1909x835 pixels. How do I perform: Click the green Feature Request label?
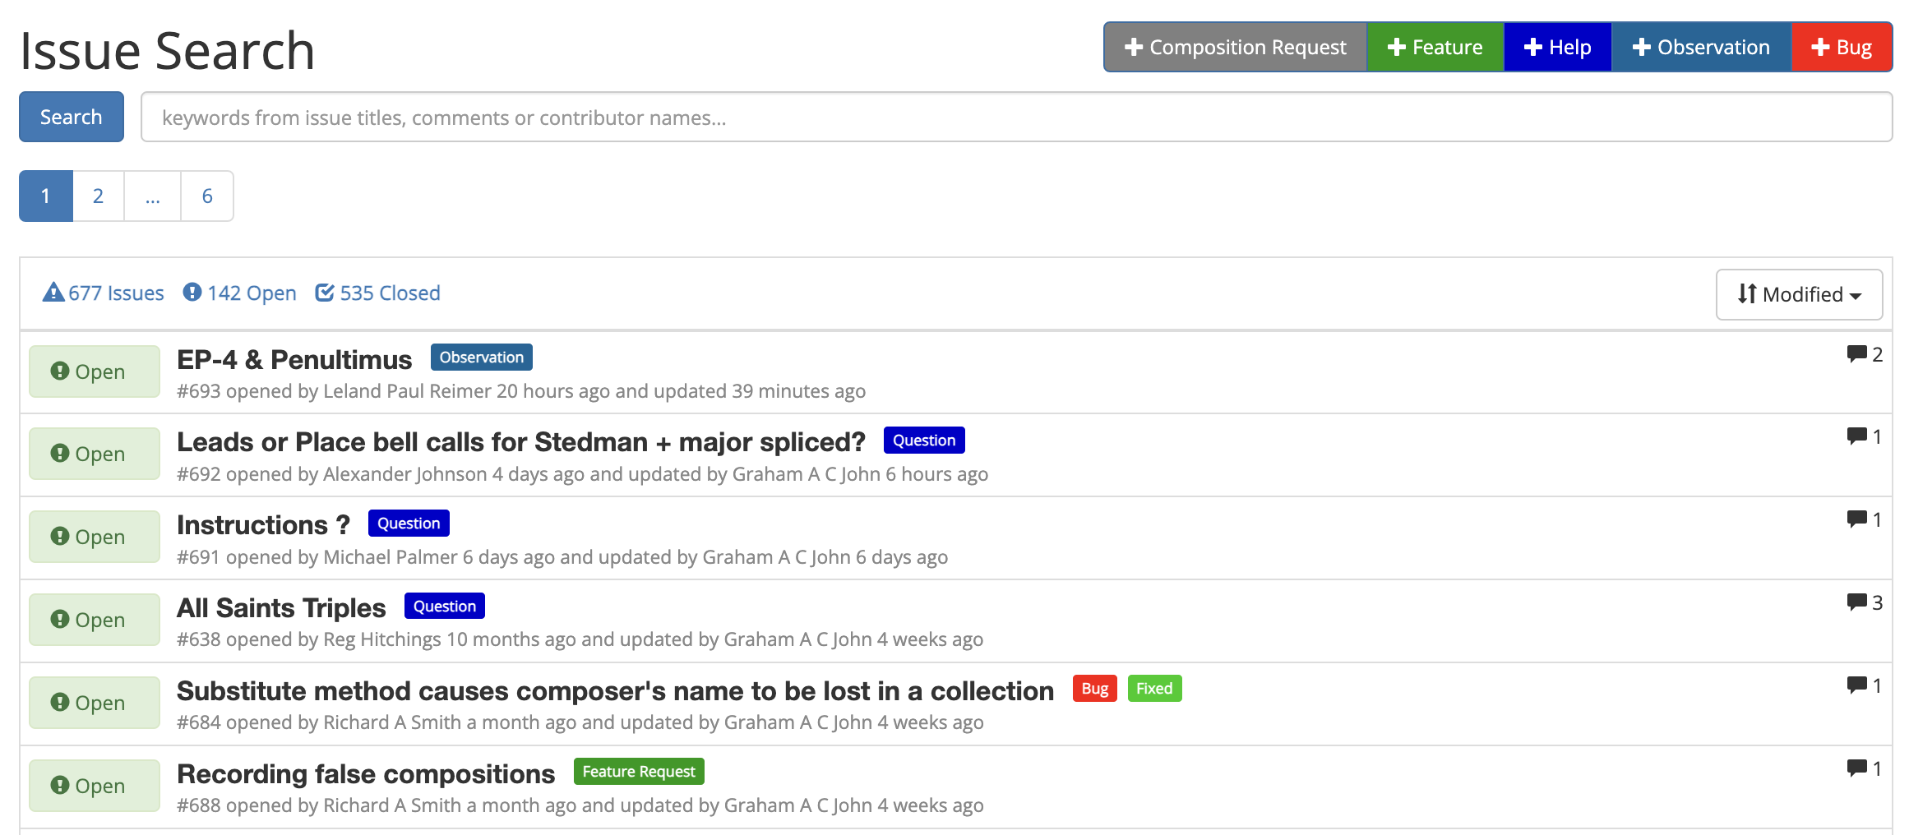[x=639, y=772]
